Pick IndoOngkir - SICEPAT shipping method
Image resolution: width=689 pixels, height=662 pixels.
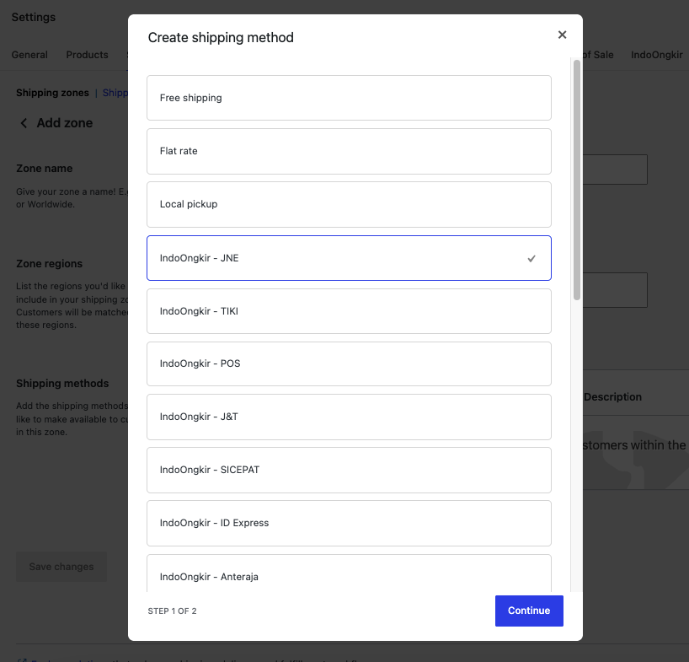[x=349, y=470]
